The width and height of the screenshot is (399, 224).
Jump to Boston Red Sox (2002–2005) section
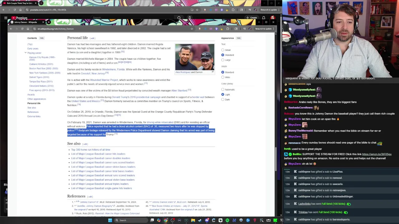click(44, 68)
